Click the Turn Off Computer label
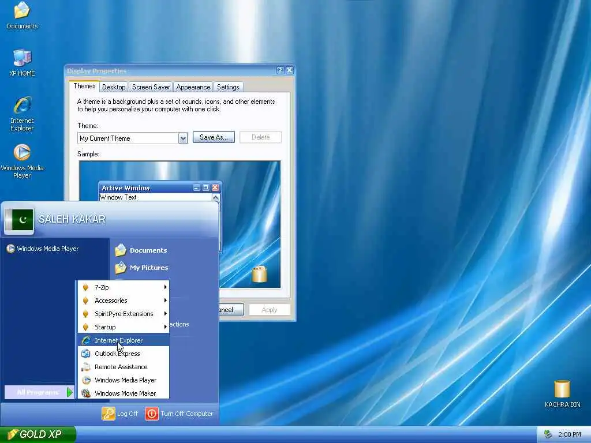Viewport: 591px width, 443px height. click(187, 414)
